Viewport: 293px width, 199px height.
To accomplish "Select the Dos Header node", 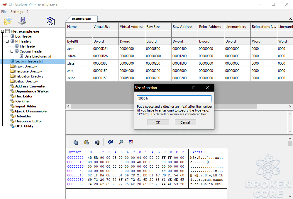I will [23, 36].
